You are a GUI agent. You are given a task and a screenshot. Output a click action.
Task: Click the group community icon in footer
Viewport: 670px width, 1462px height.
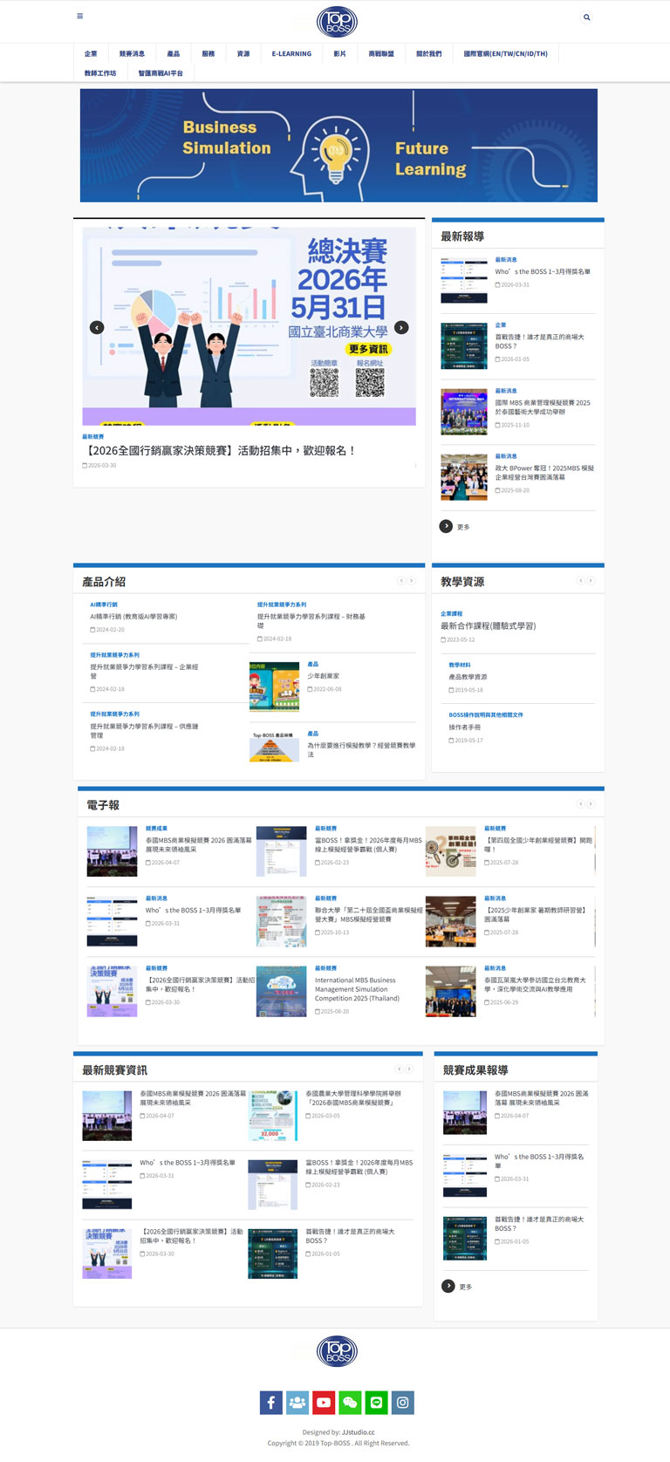click(x=297, y=1403)
